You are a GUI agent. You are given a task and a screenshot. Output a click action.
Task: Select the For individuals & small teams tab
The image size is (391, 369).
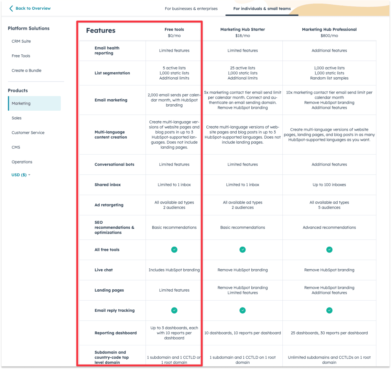pos(262,8)
